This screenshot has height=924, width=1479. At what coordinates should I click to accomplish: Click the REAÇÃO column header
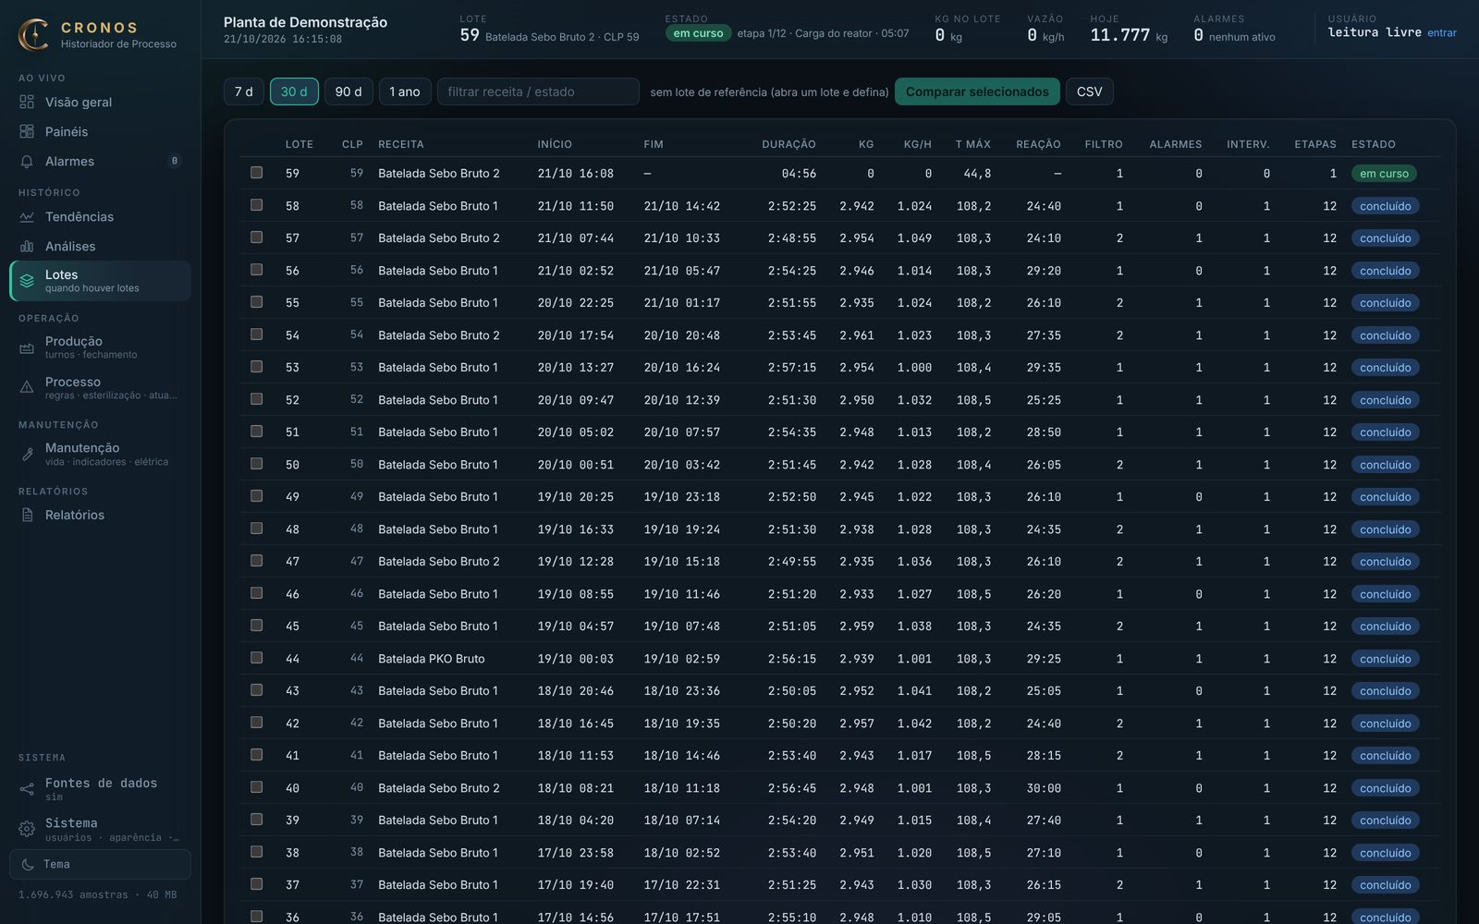pos(1038,144)
